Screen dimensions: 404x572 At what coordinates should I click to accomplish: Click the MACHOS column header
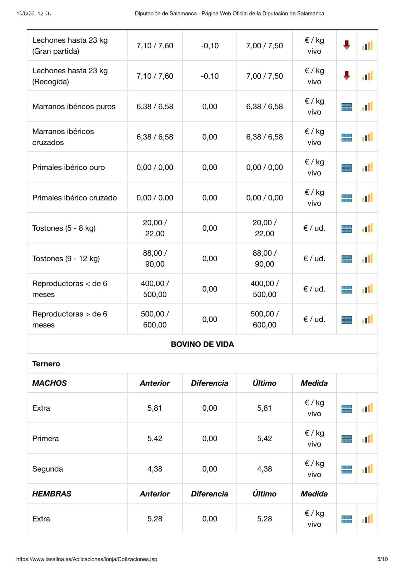point(49,383)
